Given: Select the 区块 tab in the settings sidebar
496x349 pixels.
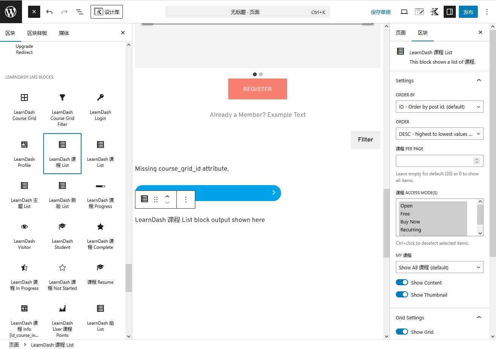Looking at the screenshot, I should [423, 33].
